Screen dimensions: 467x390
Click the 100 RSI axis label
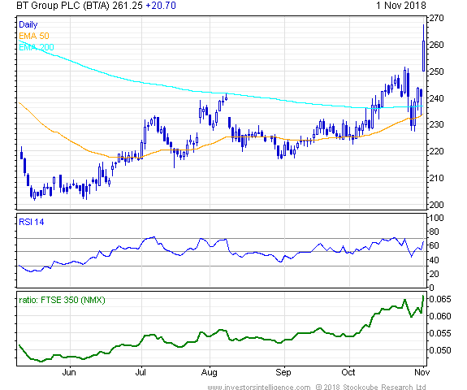coord(436,218)
